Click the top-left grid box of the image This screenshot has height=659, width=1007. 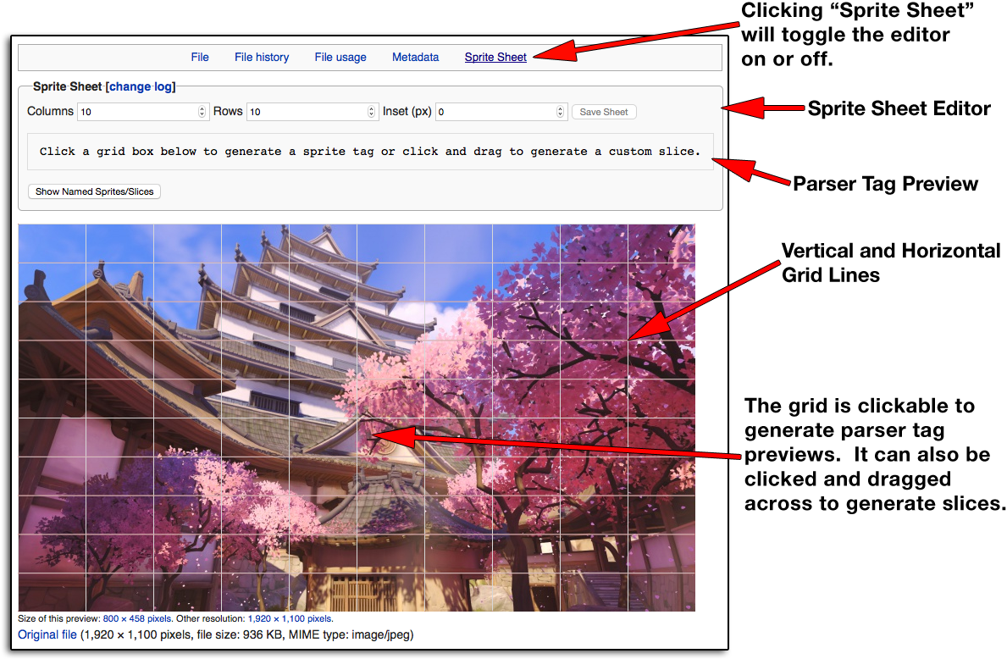(52, 243)
